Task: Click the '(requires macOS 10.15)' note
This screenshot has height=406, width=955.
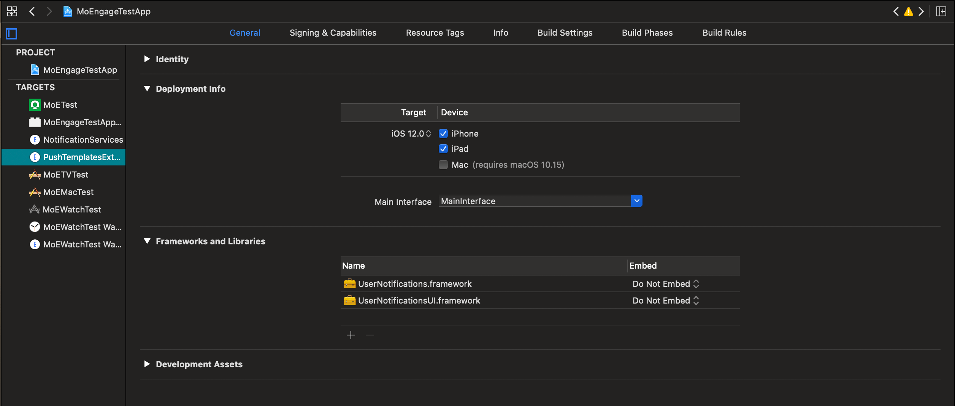Action: (518, 165)
